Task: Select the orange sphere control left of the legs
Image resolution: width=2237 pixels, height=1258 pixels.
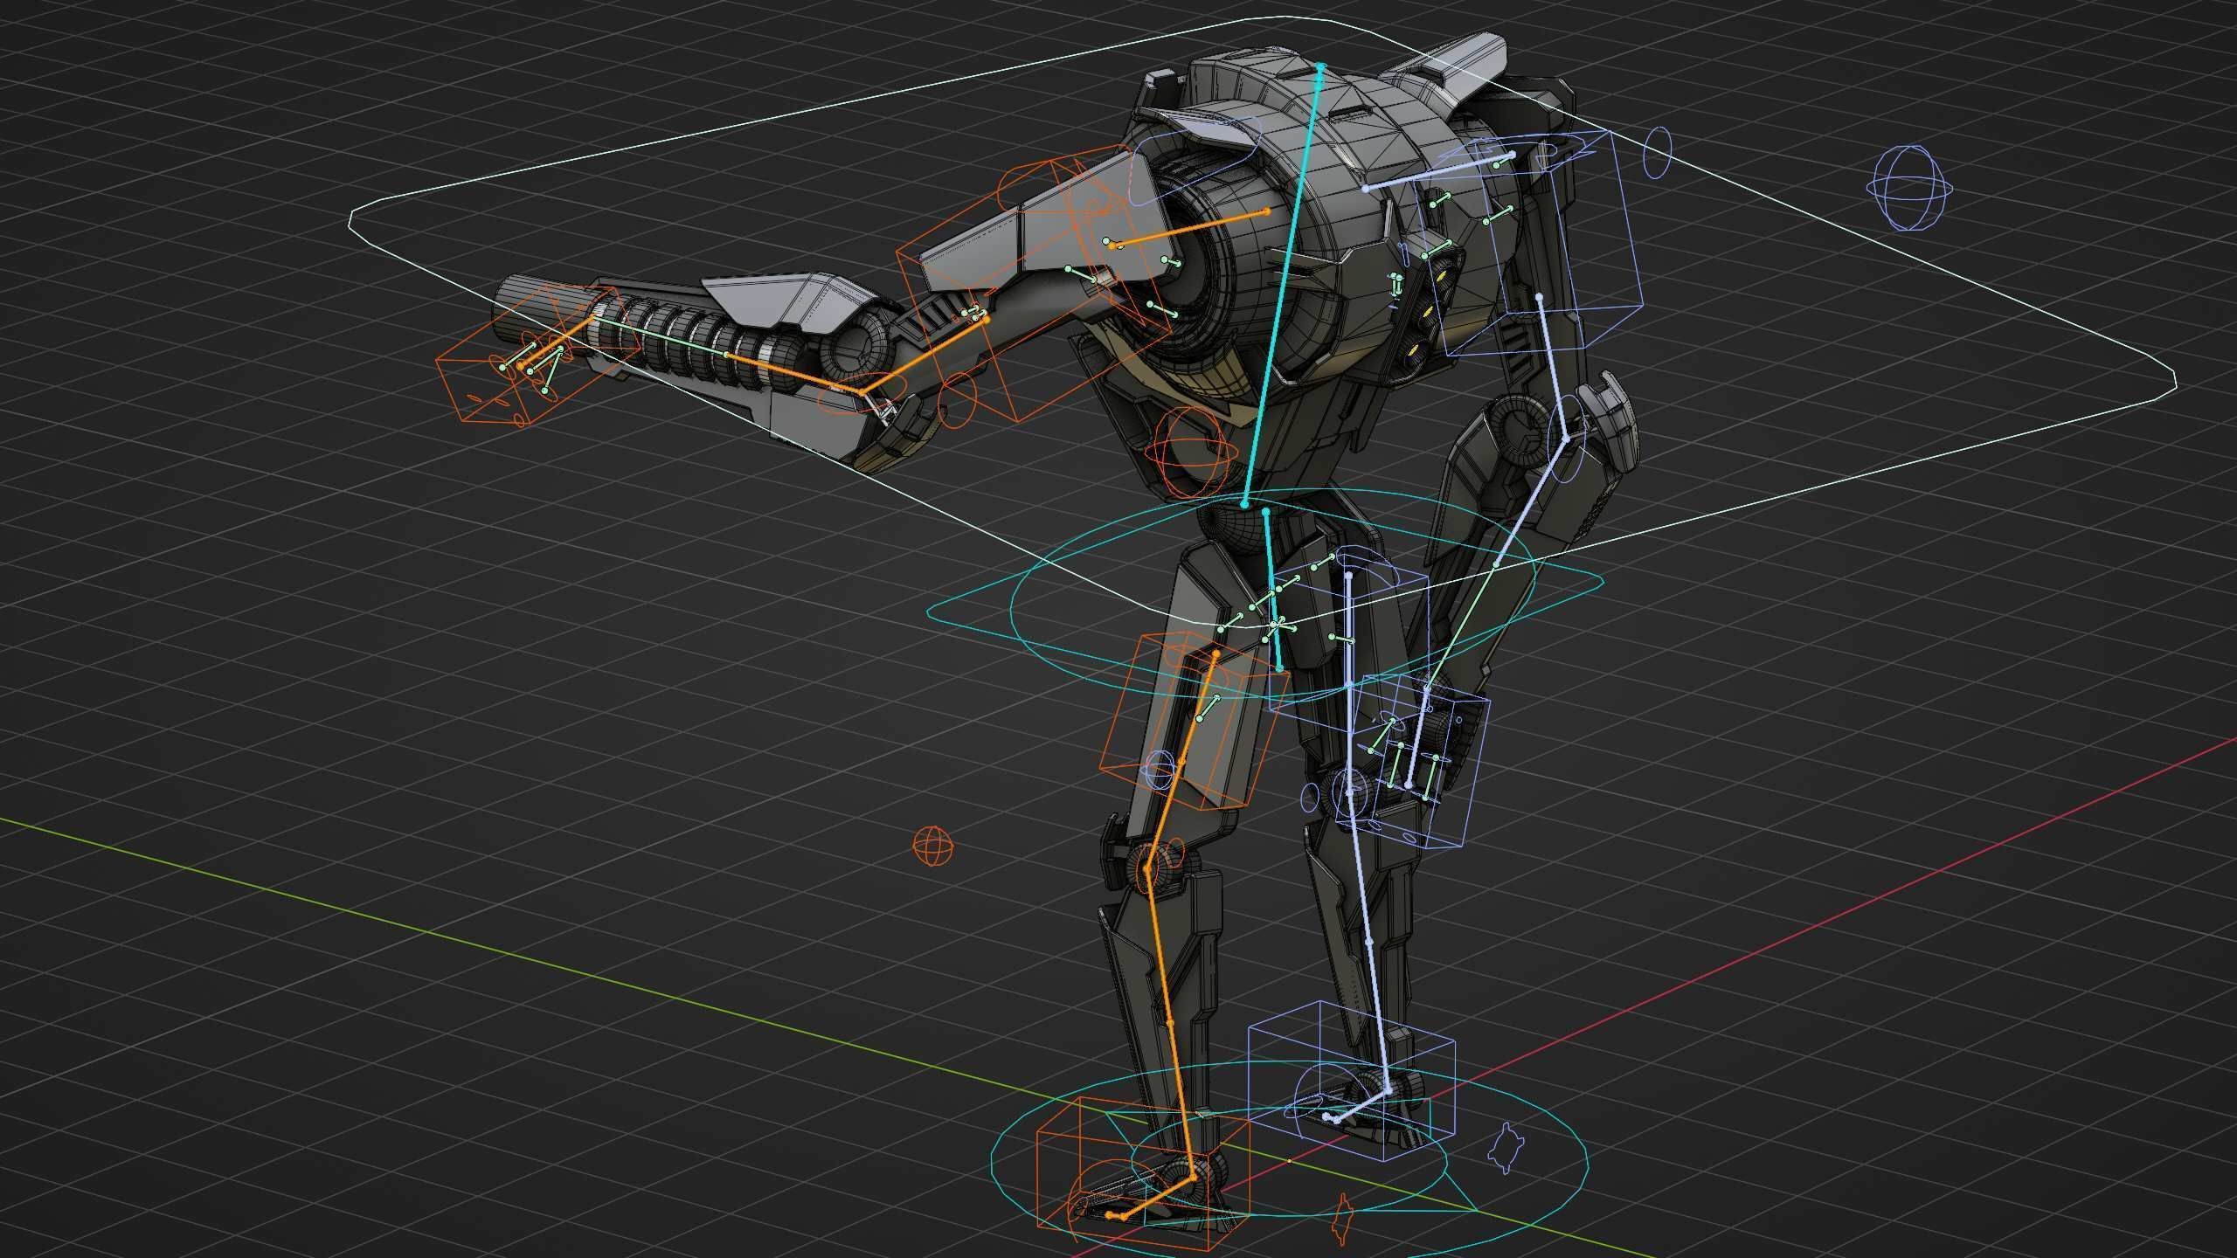Action: [x=932, y=846]
